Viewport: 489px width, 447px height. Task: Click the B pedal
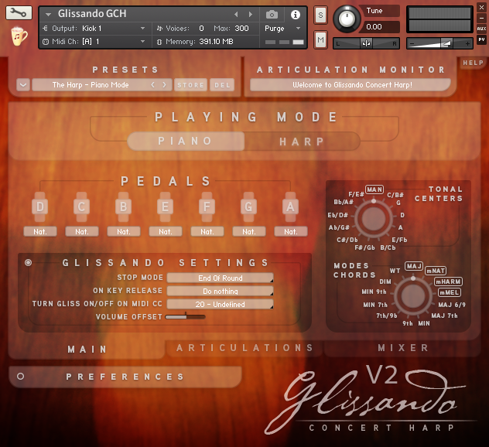(x=124, y=206)
